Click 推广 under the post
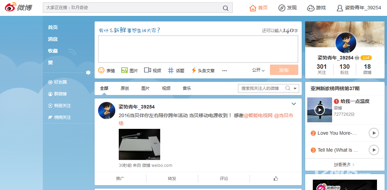387x190 pixels. coord(120,178)
